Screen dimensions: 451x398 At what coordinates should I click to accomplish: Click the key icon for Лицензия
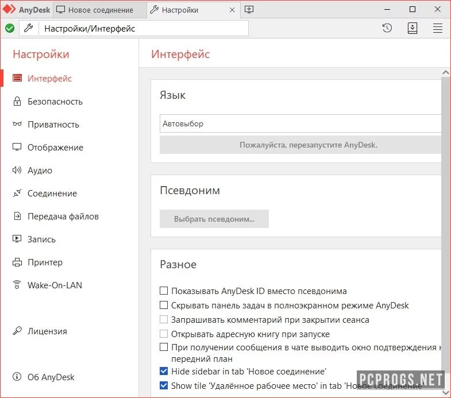pyautogui.click(x=17, y=331)
